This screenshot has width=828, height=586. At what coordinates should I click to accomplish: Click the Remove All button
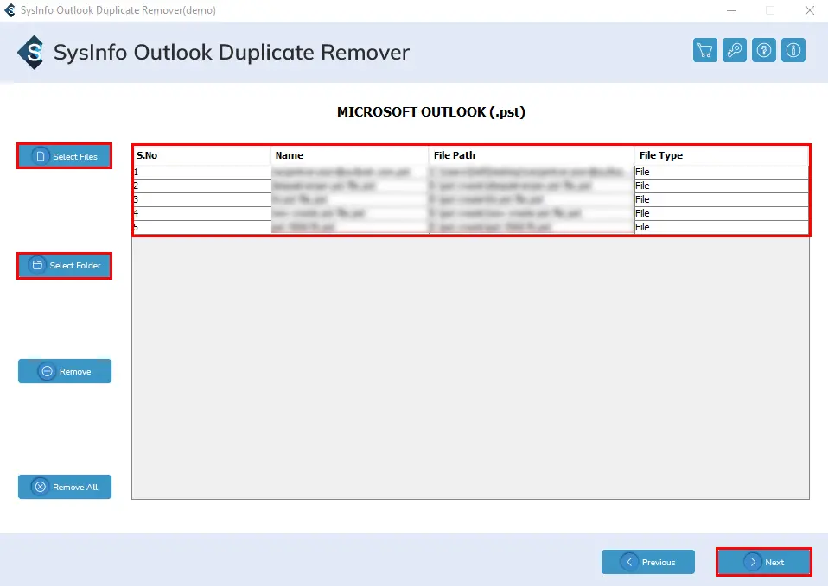pos(65,487)
